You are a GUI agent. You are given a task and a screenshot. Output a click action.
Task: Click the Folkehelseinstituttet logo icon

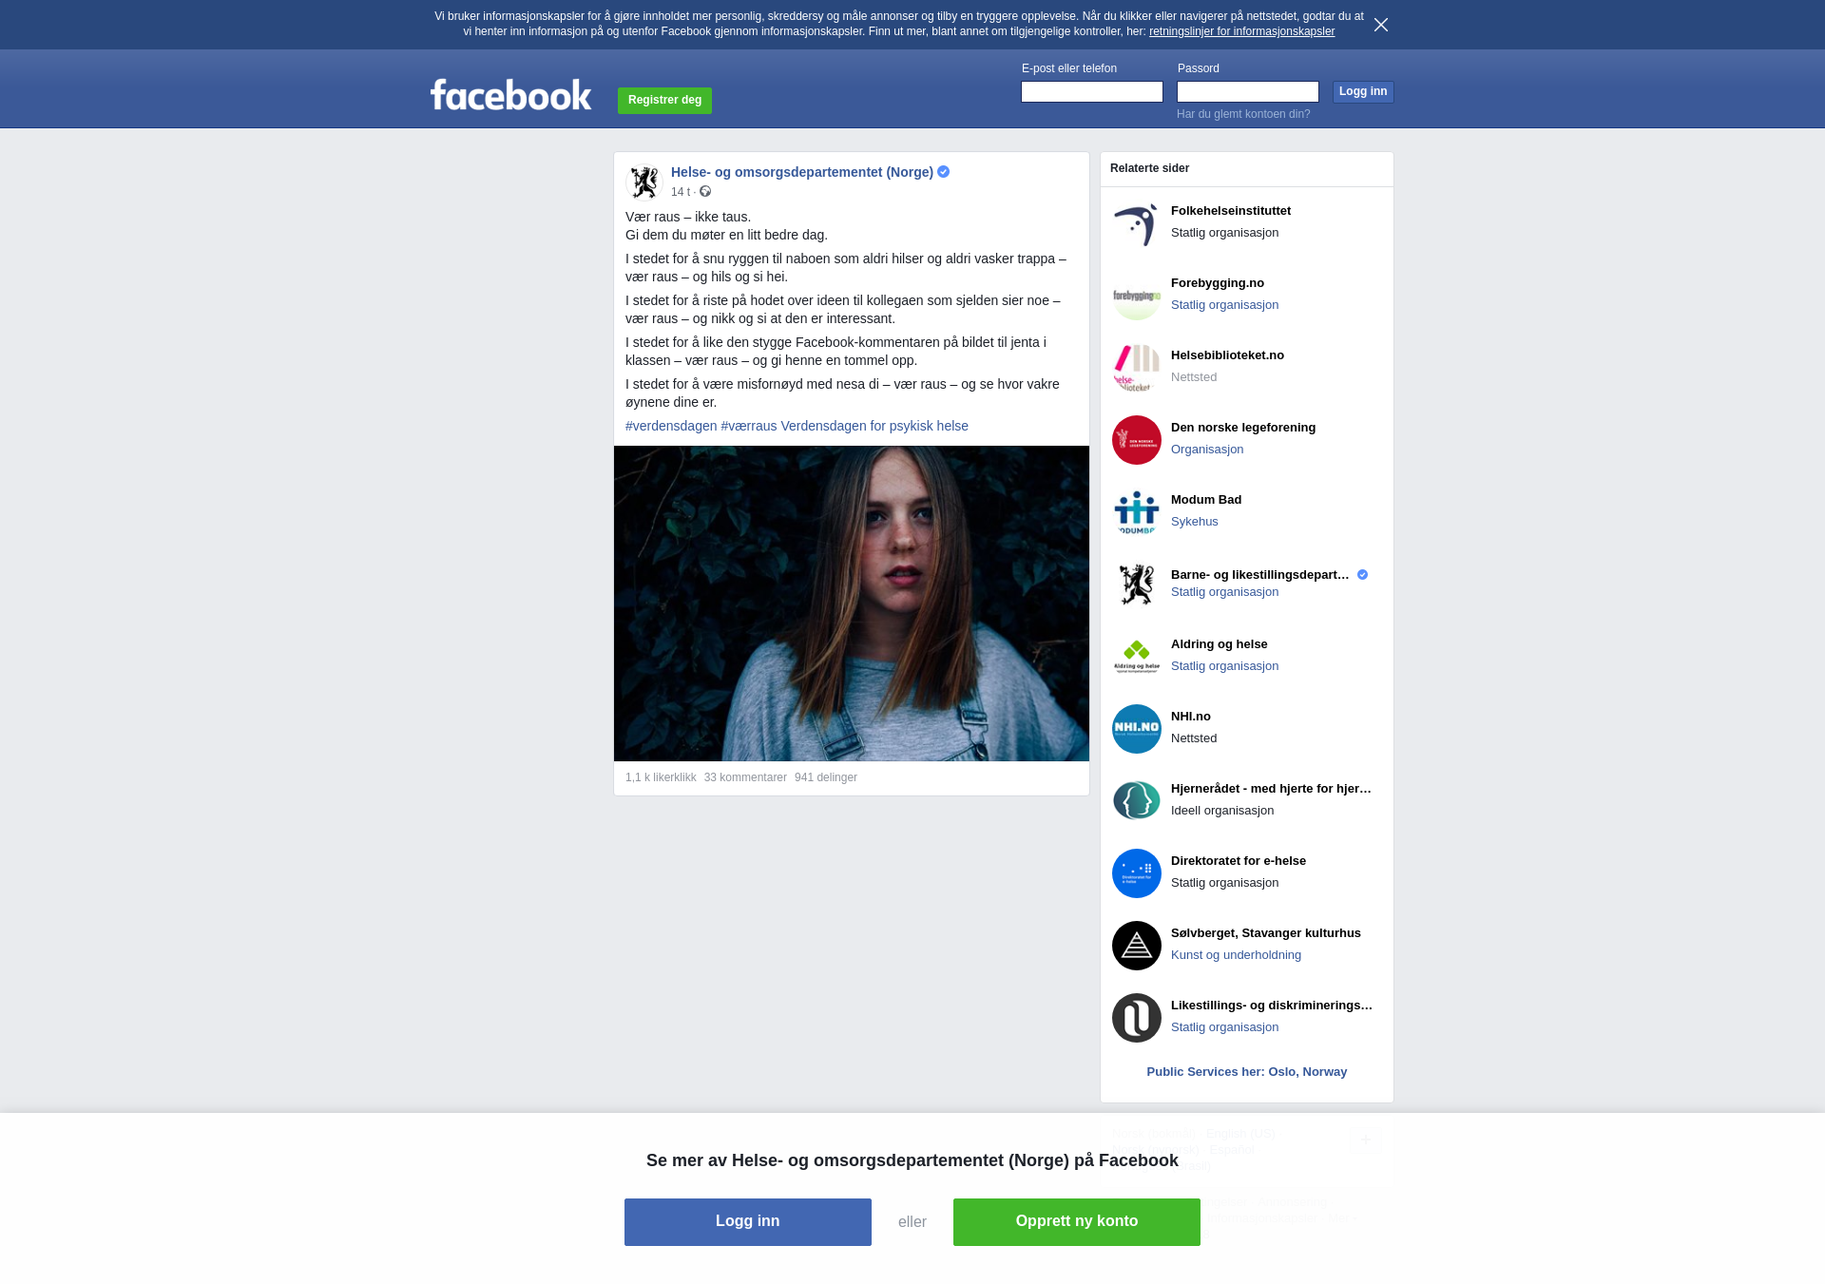click(x=1137, y=223)
